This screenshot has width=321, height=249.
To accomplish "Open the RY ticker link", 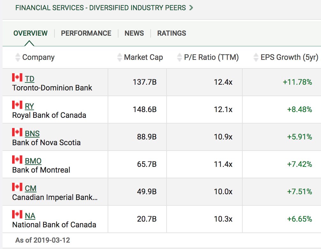I will (29, 106).
